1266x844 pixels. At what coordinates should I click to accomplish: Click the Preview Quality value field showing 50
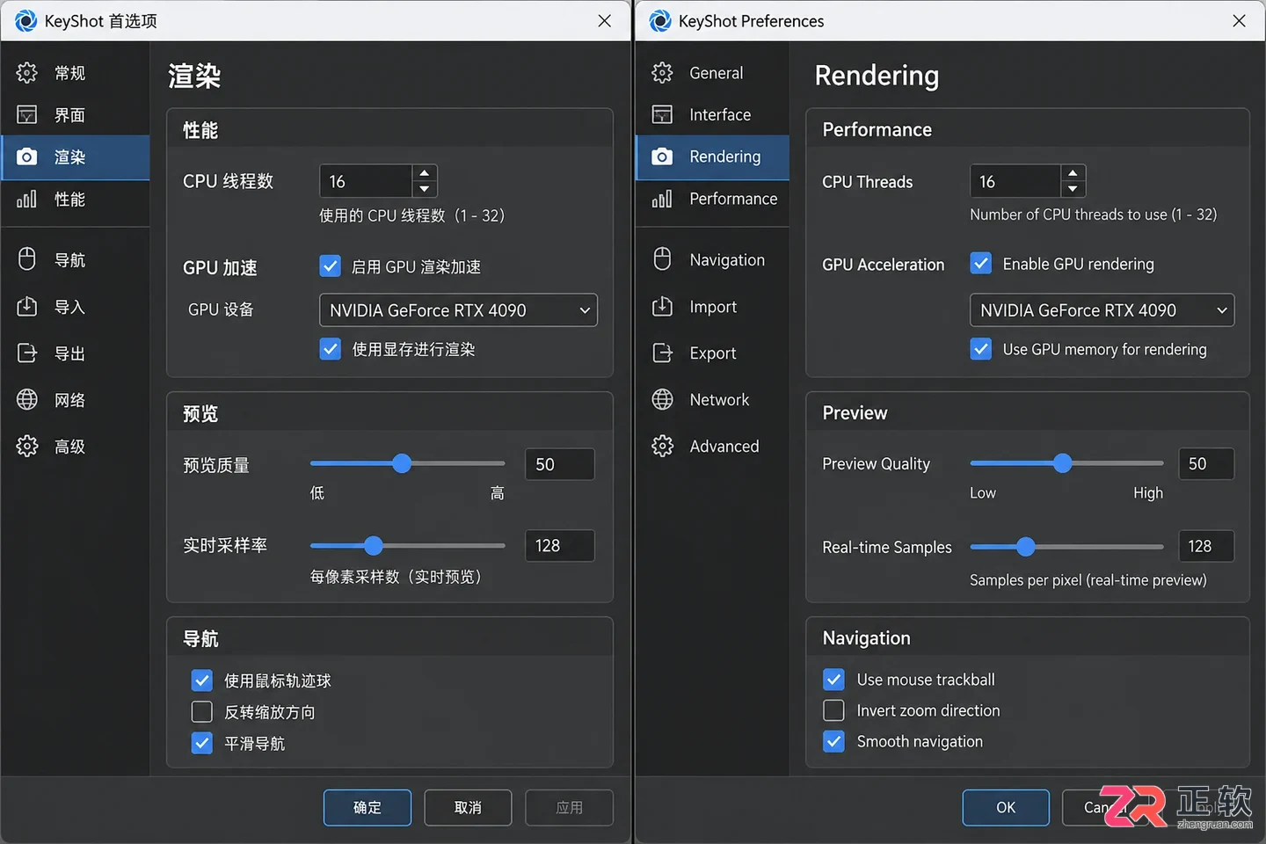[x=1206, y=464]
